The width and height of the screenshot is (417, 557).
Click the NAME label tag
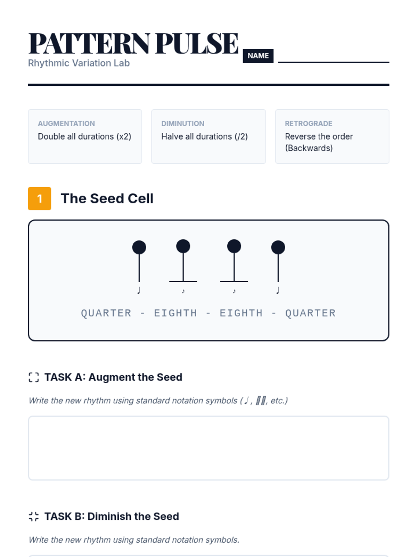pos(258,56)
